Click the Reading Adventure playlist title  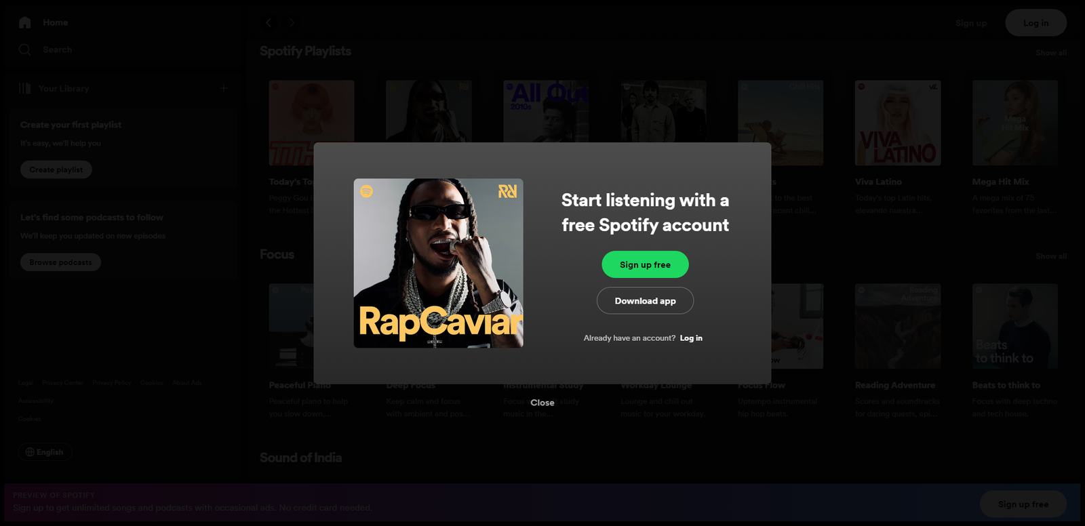click(895, 385)
